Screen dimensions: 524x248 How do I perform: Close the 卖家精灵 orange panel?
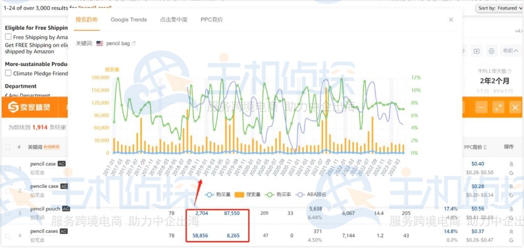click(x=515, y=107)
